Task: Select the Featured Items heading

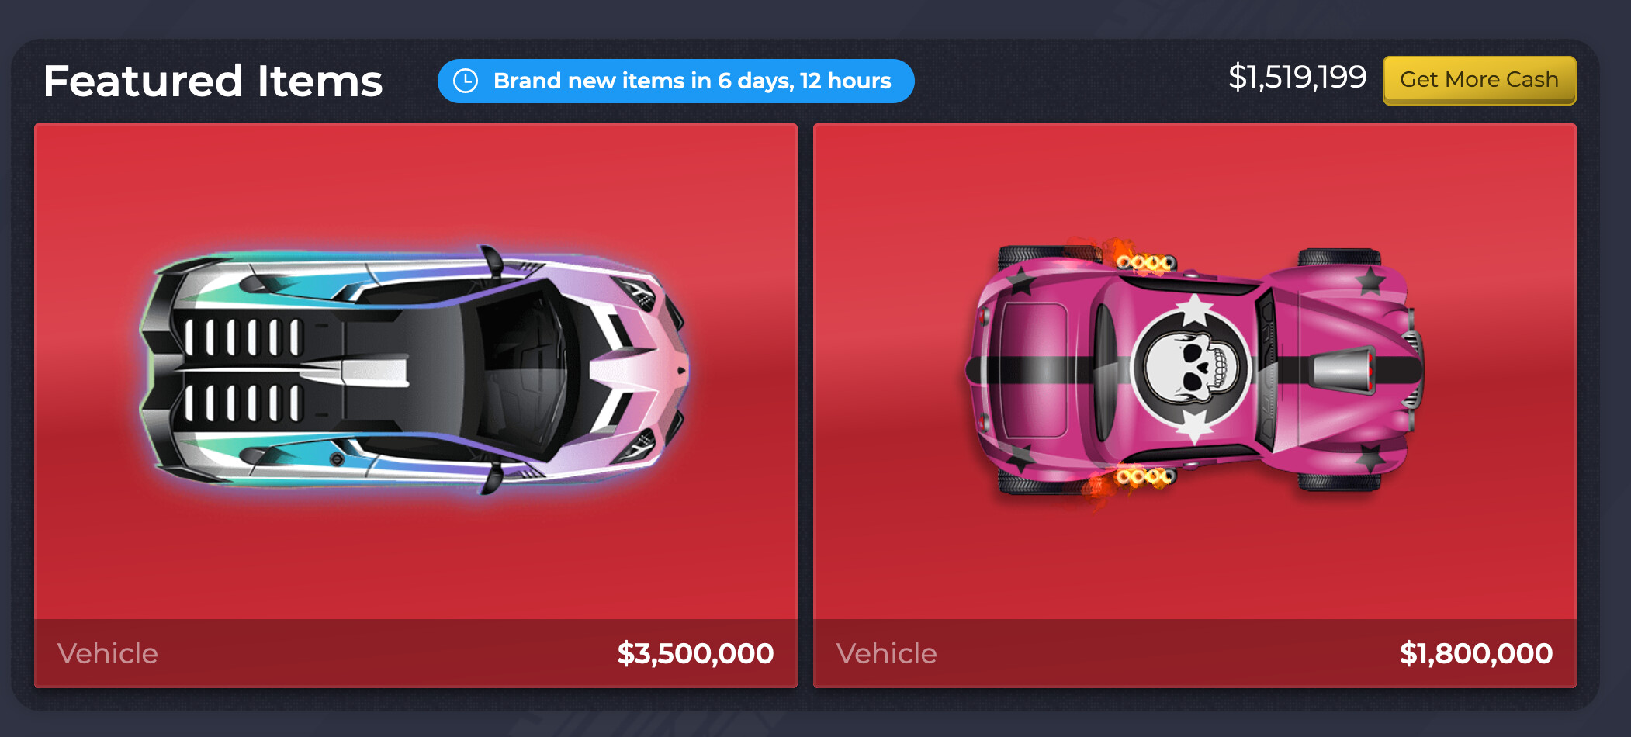Action: 213,81
